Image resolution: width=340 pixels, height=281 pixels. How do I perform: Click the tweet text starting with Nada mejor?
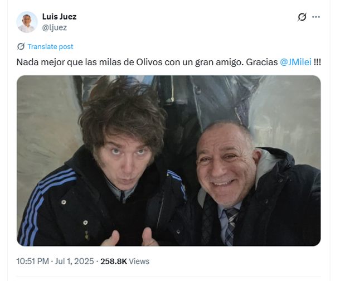(x=168, y=62)
